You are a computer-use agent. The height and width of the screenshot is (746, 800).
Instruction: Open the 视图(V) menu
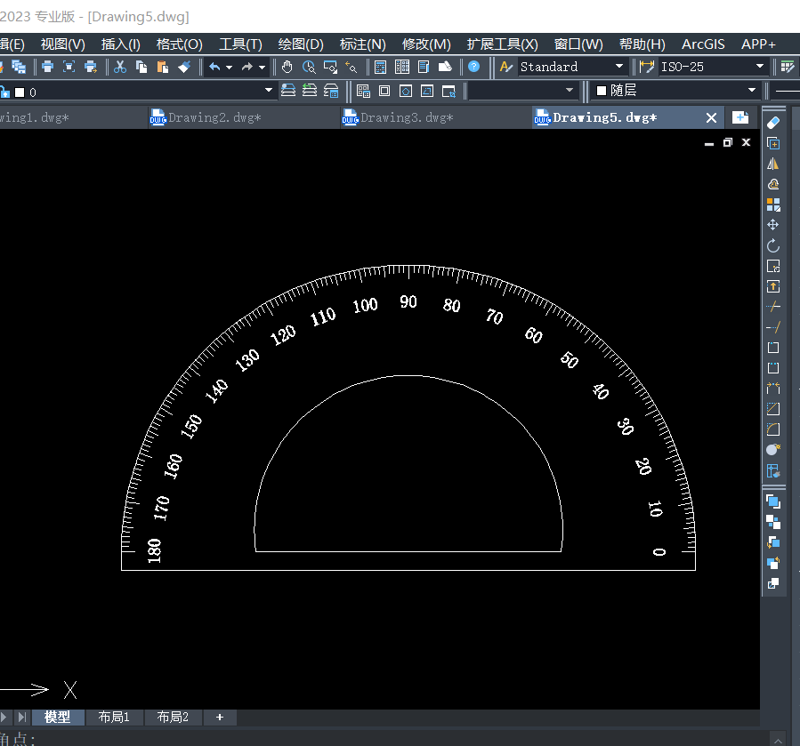click(x=63, y=44)
